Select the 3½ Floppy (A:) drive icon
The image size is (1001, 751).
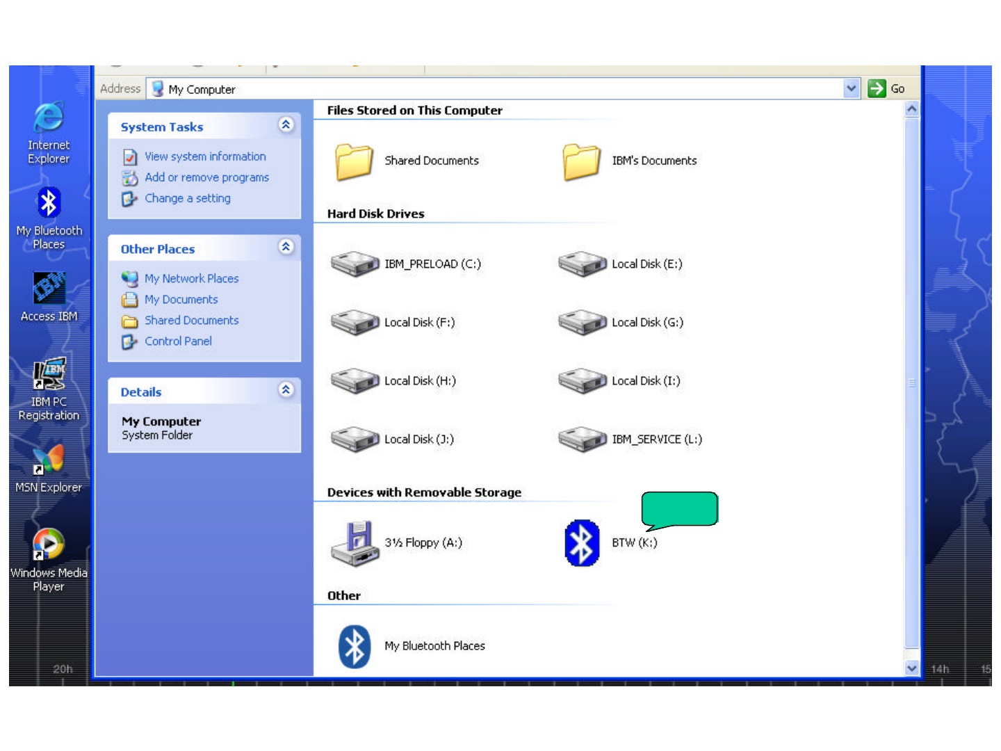pos(355,543)
